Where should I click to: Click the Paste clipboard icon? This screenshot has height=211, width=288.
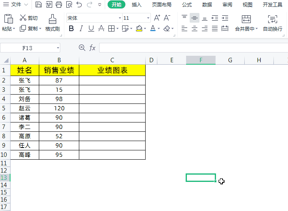8,19
